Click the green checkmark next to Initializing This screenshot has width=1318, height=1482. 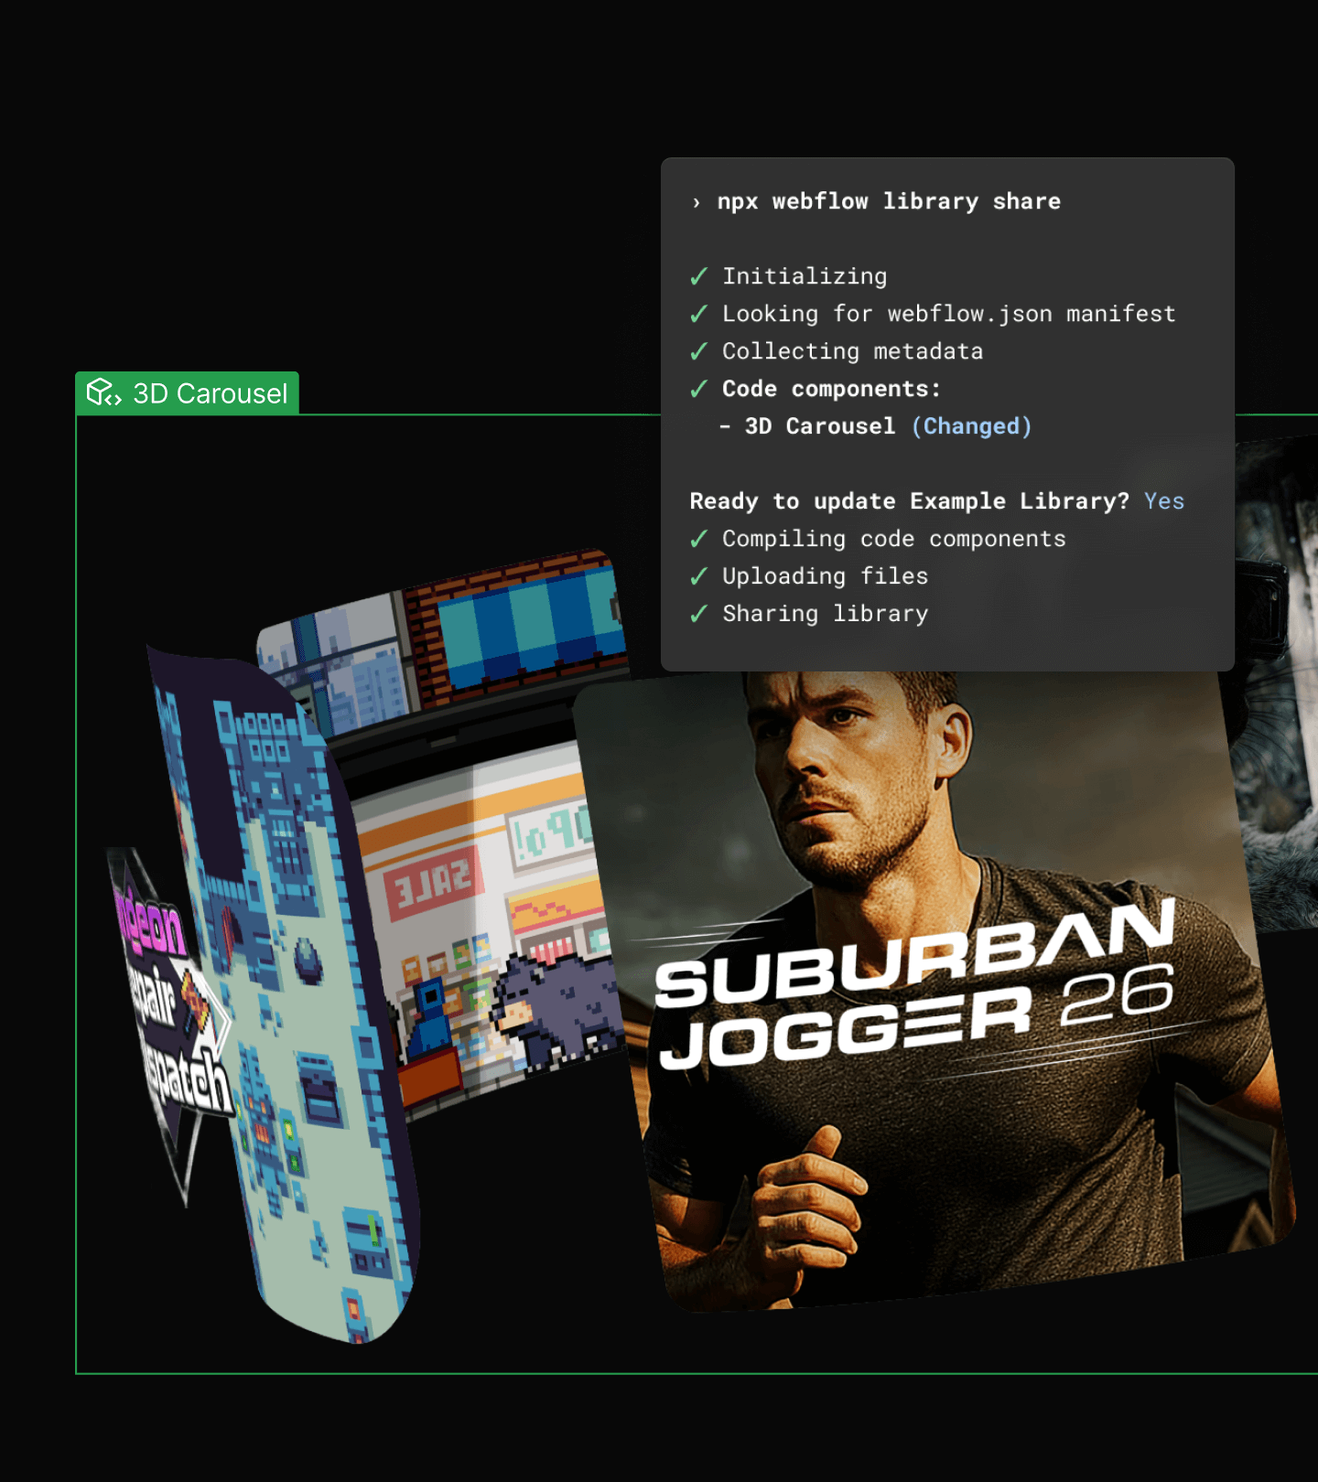pyautogui.click(x=699, y=277)
